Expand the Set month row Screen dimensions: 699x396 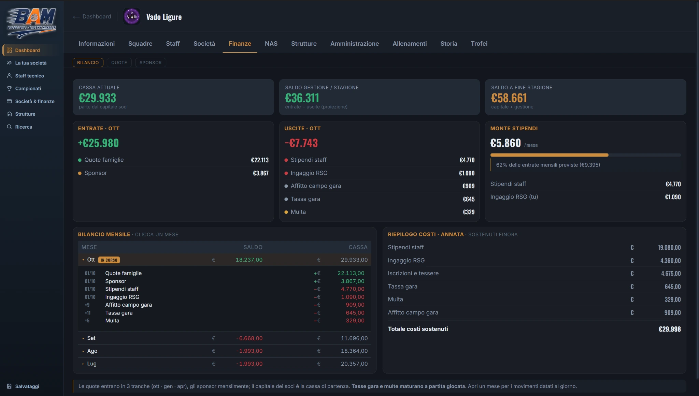(x=225, y=338)
